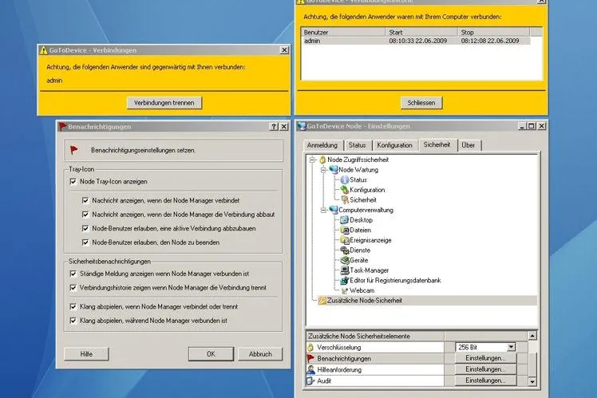
Task: Open the Anmeldung tab
Action: 322,145
